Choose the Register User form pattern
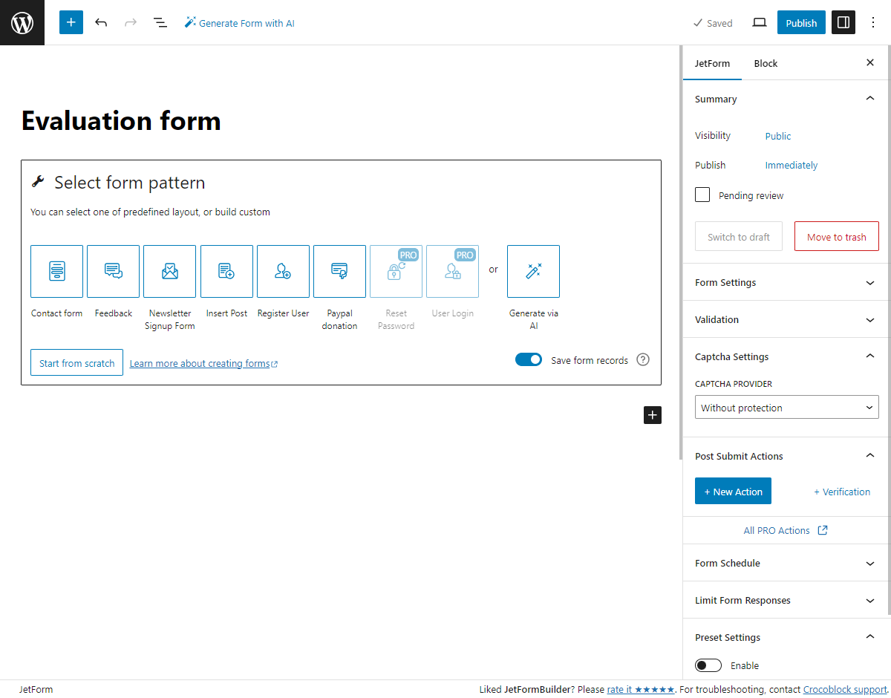Viewport: 891px width, 698px height. tap(283, 271)
